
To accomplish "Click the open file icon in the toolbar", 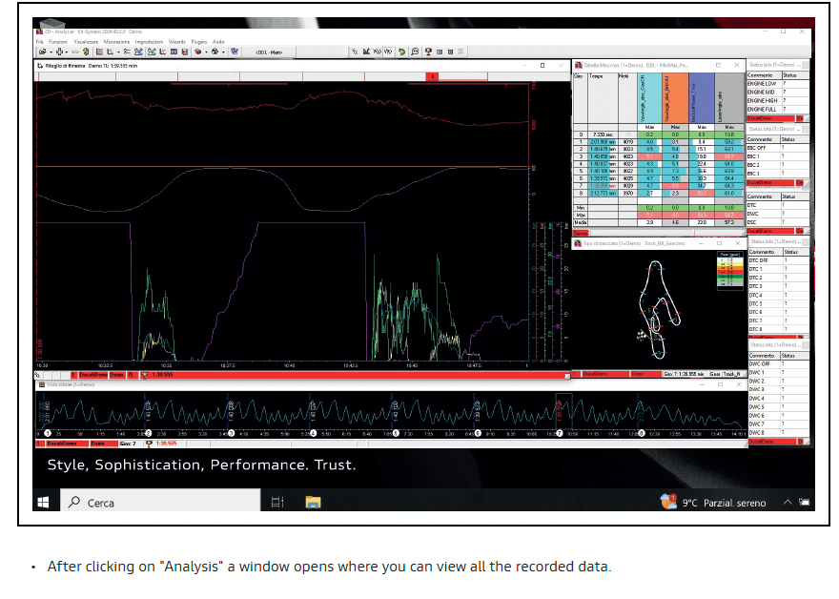I will click(x=42, y=52).
